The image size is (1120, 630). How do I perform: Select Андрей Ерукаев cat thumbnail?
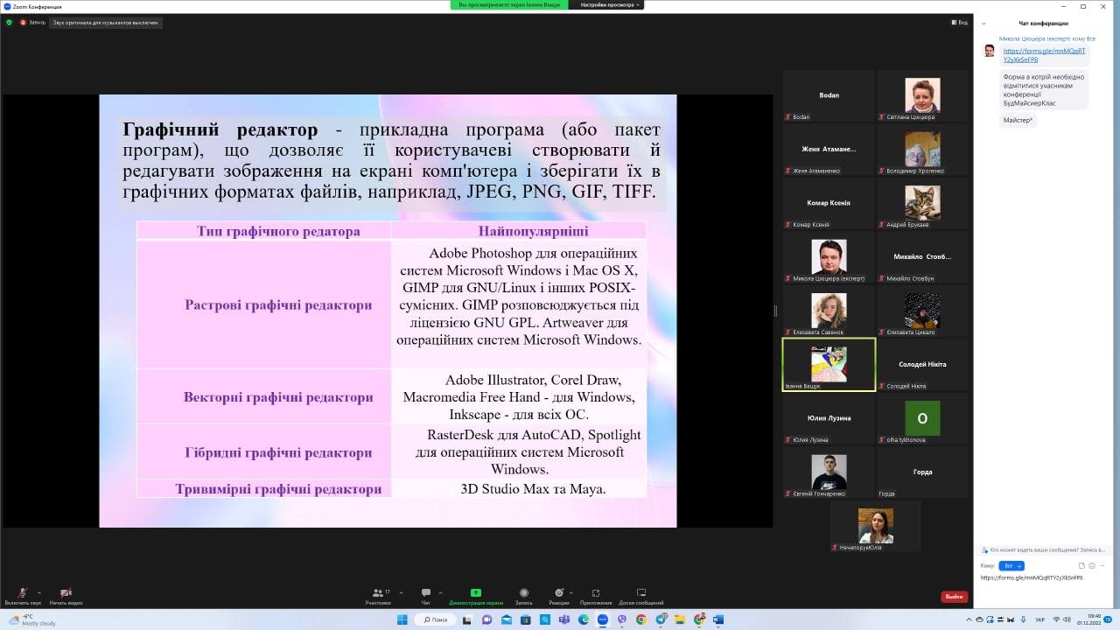point(922,203)
